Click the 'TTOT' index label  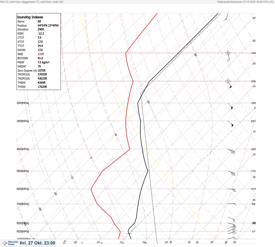point(21,46)
